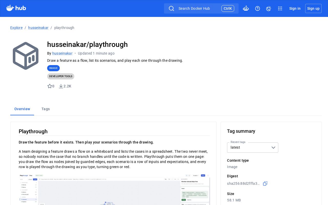Open the Playthrough screenshot thumbnail
The height and width of the screenshot is (205, 328).
(114, 189)
